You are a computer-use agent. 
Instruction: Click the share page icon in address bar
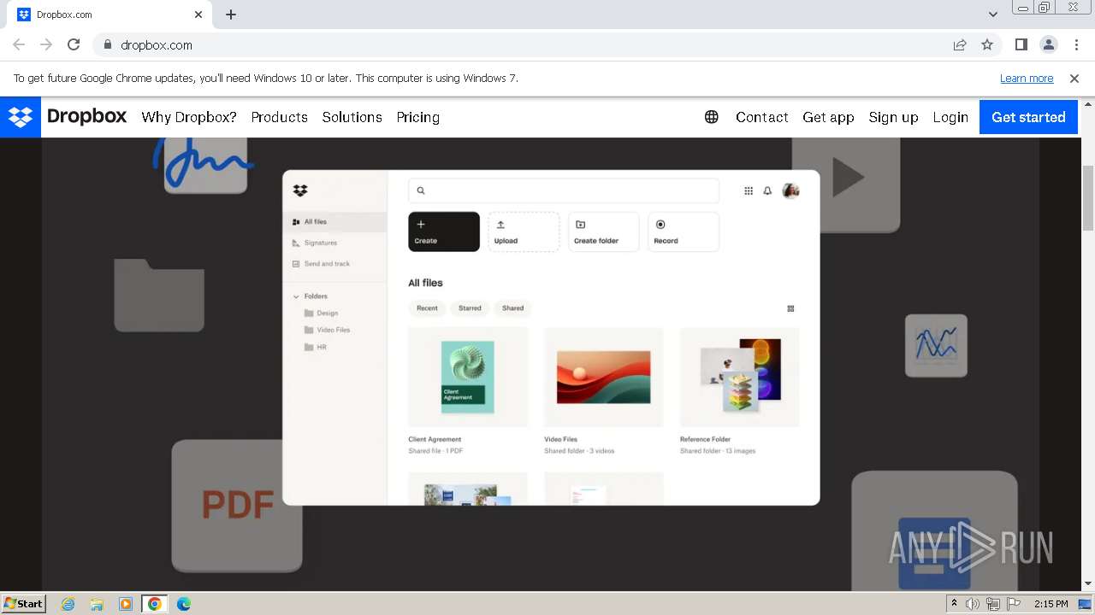click(960, 44)
